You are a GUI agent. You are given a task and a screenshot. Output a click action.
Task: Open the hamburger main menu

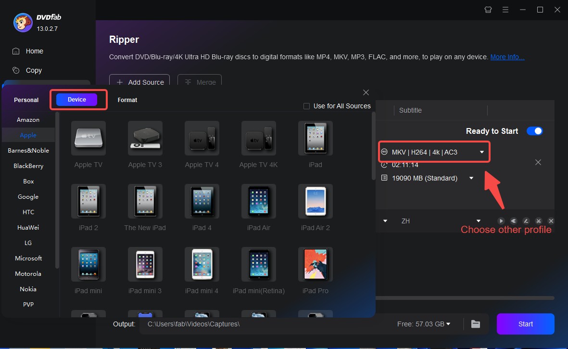tap(505, 10)
